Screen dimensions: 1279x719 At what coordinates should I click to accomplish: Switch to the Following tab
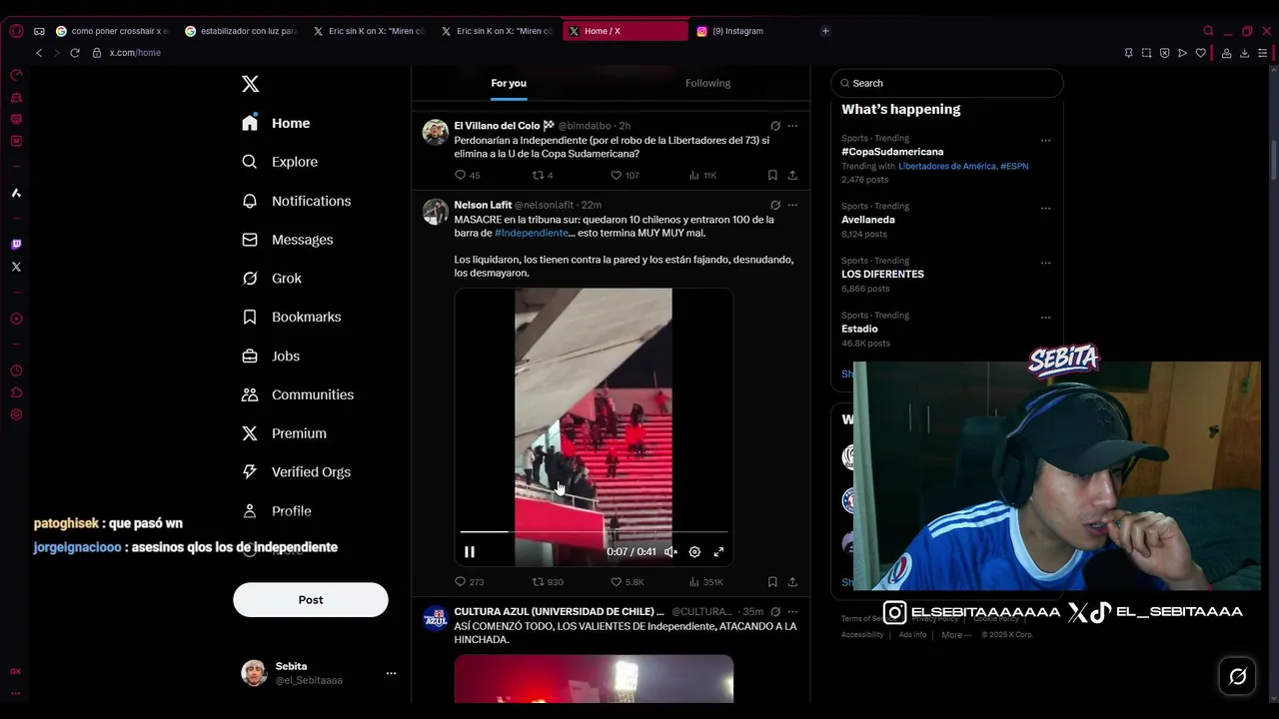click(707, 83)
